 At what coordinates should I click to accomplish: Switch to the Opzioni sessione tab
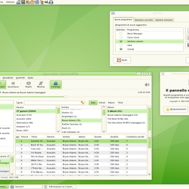pyautogui.click(x=164, y=20)
